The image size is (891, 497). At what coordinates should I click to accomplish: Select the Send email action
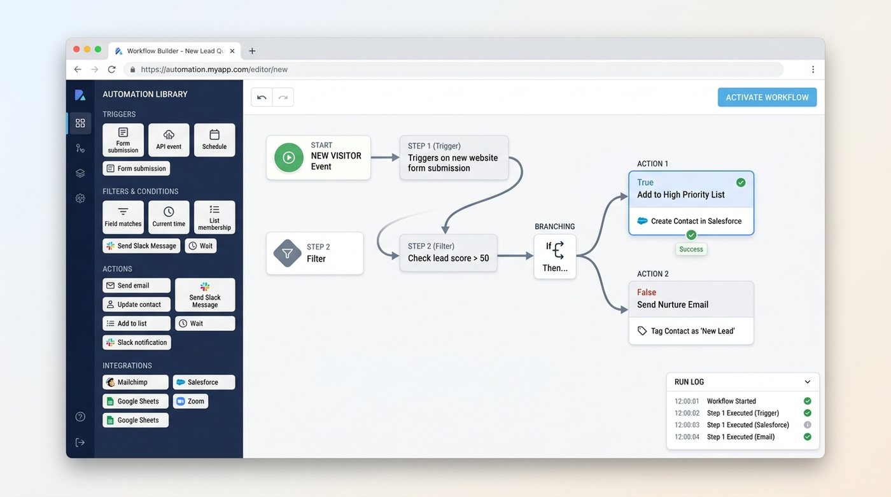click(136, 286)
